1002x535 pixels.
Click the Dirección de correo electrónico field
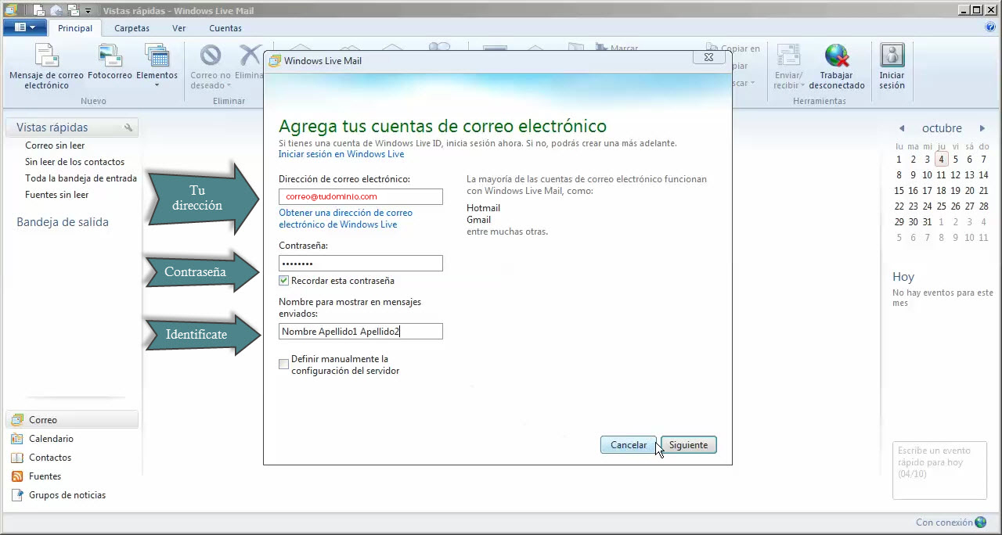click(x=361, y=196)
